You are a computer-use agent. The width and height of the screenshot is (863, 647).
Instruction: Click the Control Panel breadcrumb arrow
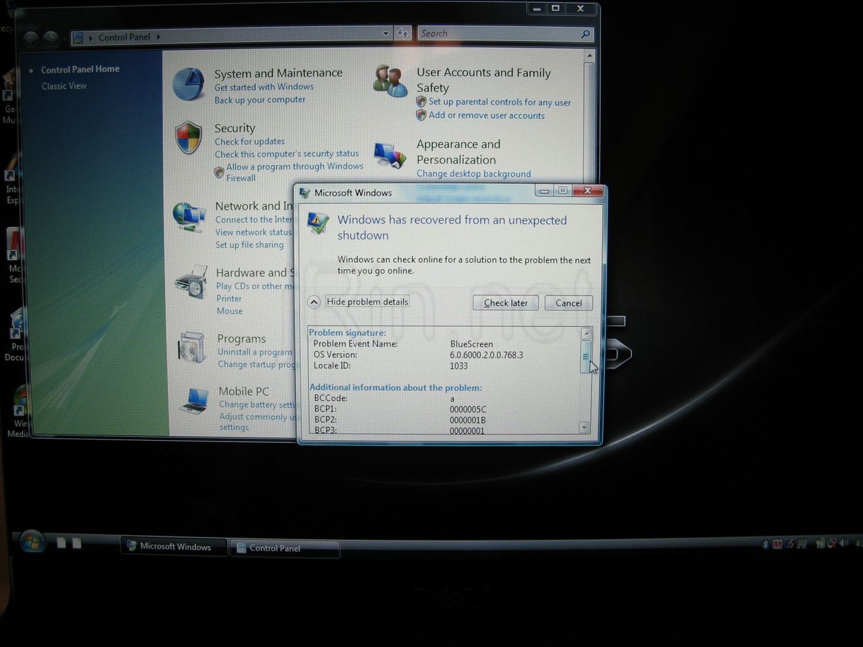tap(159, 37)
